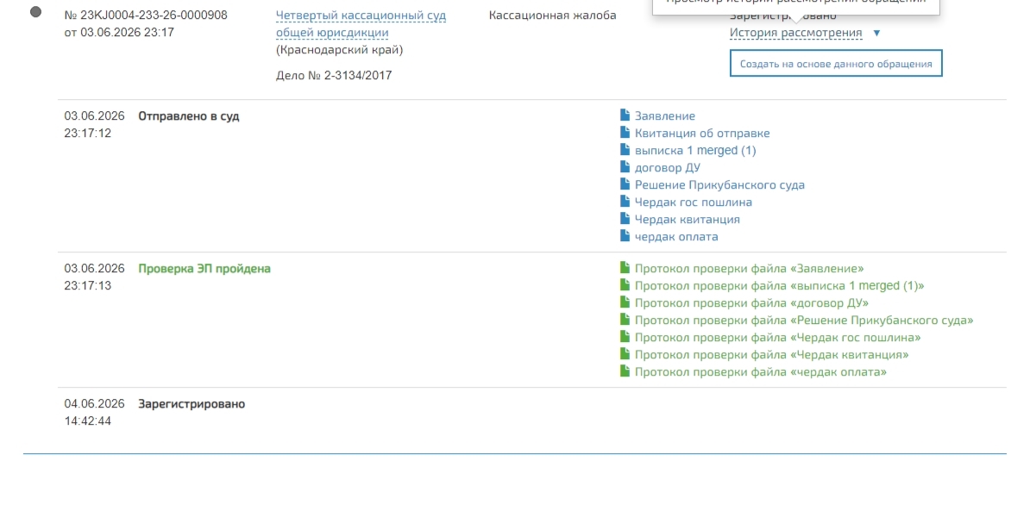Image resolution: width=1030 pixels, height=517 pixels.
Task: Open протокол проверки файла «Решение Прикубанского суда»
Action: (804, 321)
